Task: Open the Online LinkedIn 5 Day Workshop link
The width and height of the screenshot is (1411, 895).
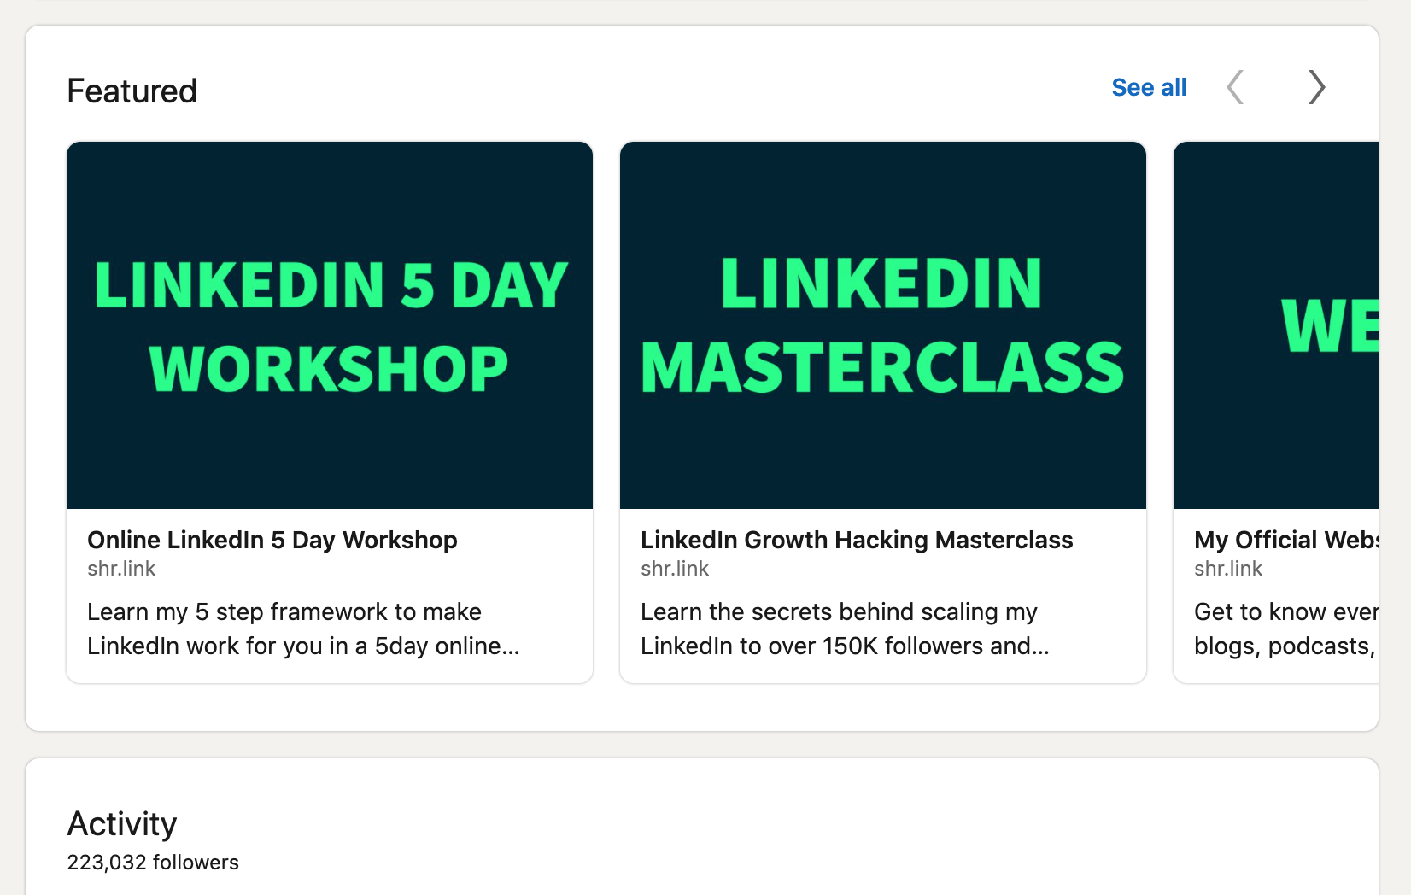Action: 272,540
